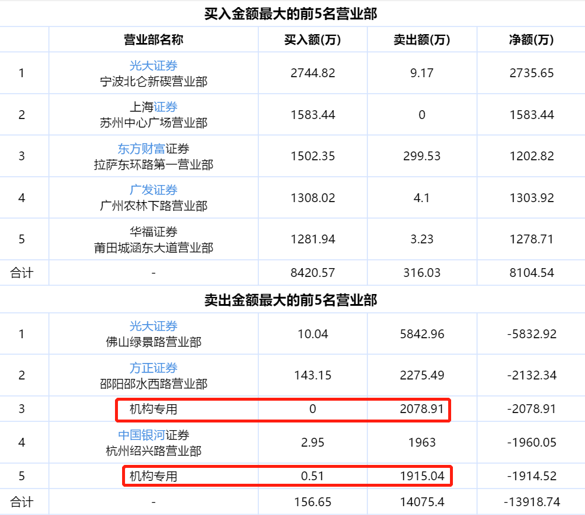
Task: Click the 买入额(万) column header
Action: (x=313, y=39)
